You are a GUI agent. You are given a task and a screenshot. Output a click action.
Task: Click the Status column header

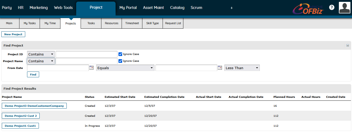pos(90,97)
